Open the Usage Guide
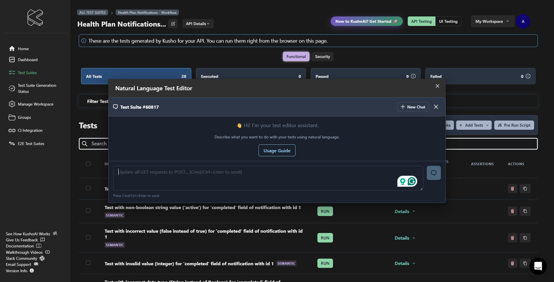The height and width of the screenshot is (282, 554). coord(277,150)
